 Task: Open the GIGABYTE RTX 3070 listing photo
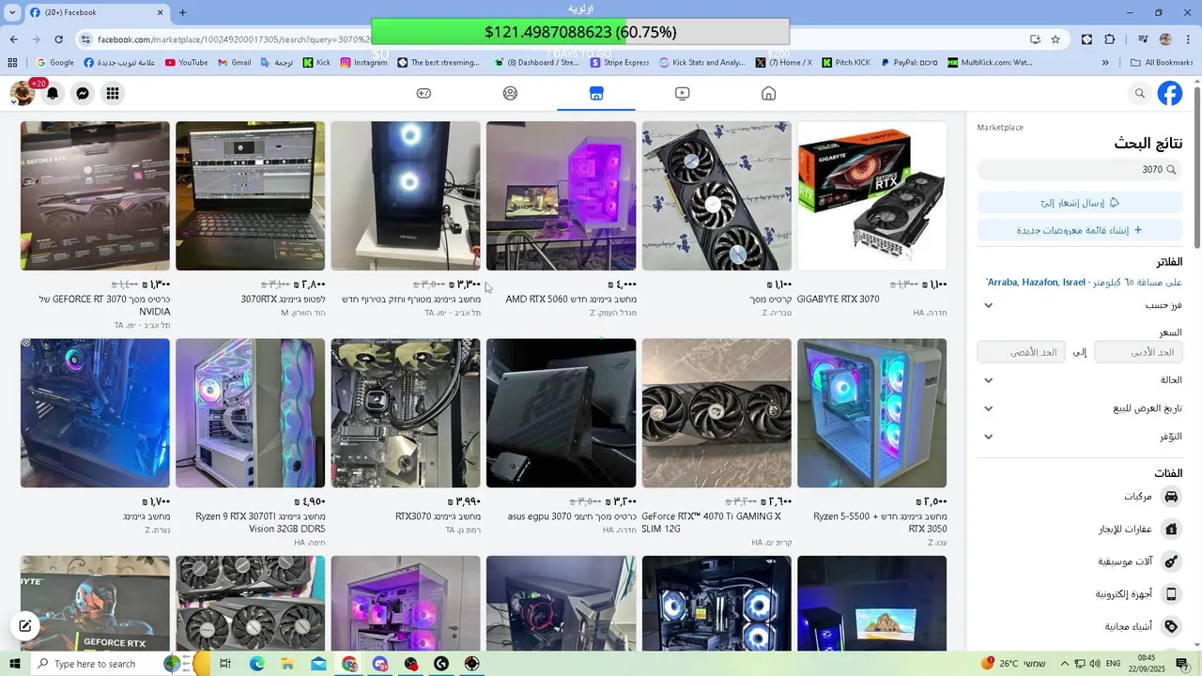871,195
